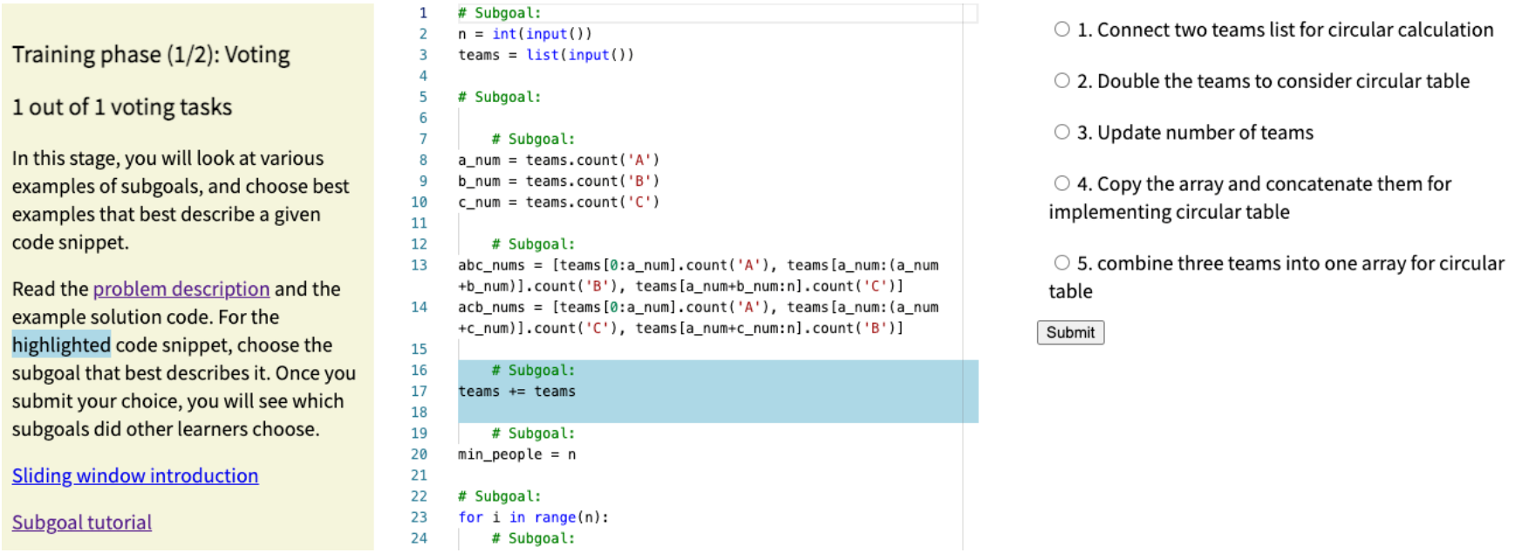
Task: Click the '# Subgoal:' comment on line 24
Action: tap(533, 538)
